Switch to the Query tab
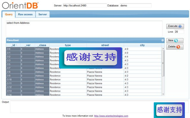Image resolution: width=190 pixels, height=118 pixels. pos(9,14)
